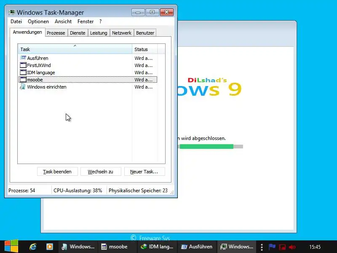Viewport: 337px width, 253px height.
Task: Switch to msoobe taskbar button
Action: tap(117, 247)
